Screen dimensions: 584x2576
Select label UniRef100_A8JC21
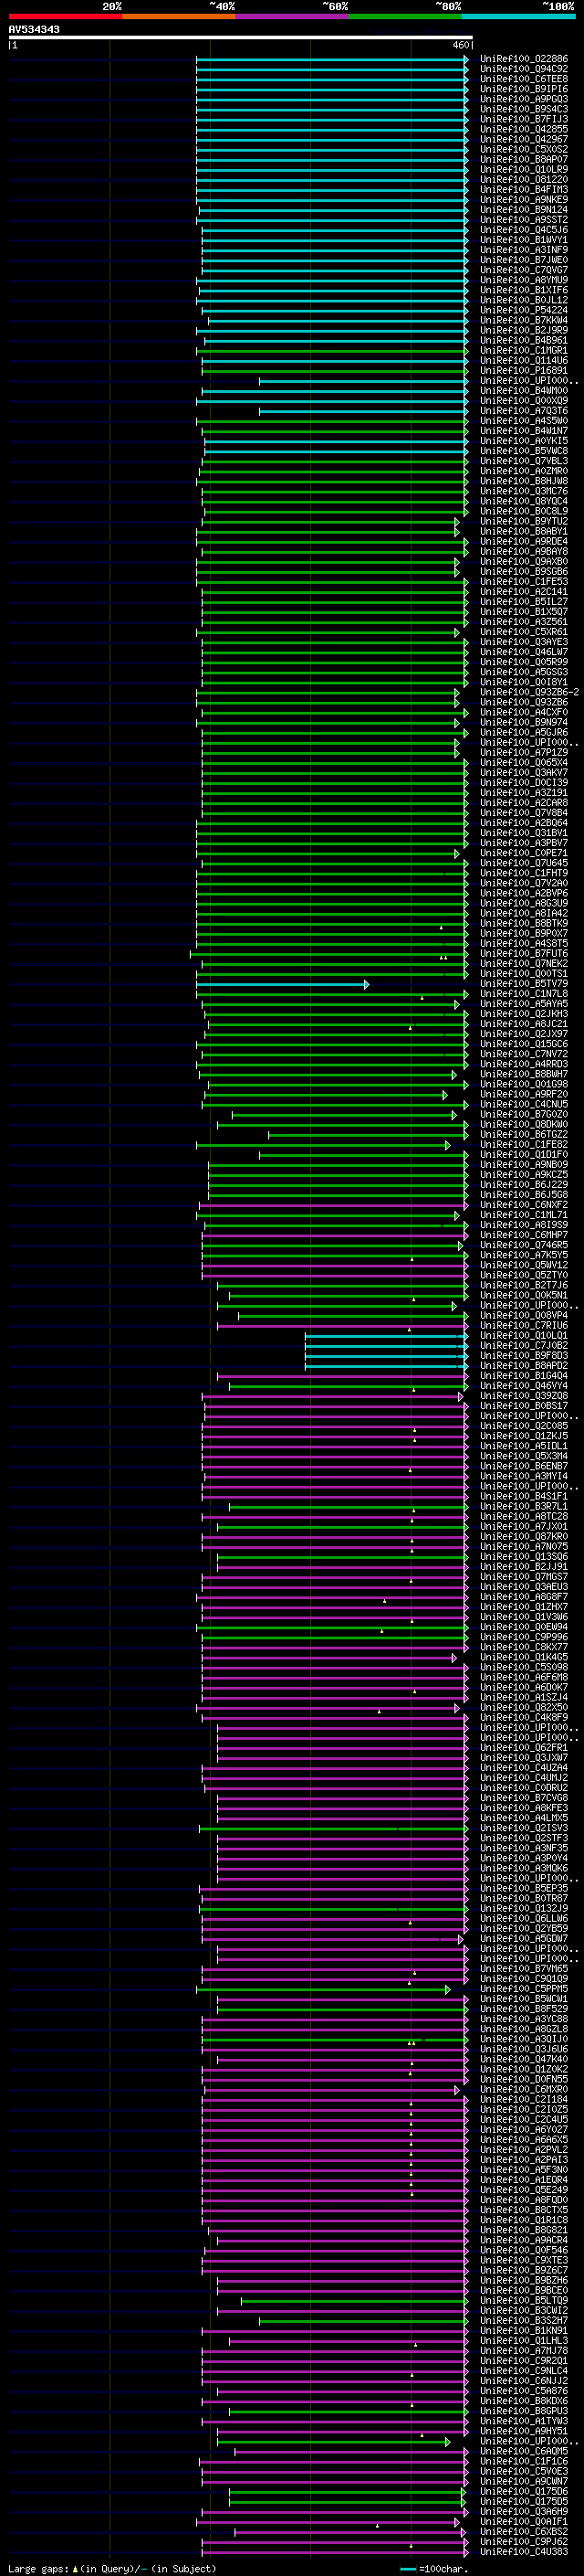[x=523, y=1024]
